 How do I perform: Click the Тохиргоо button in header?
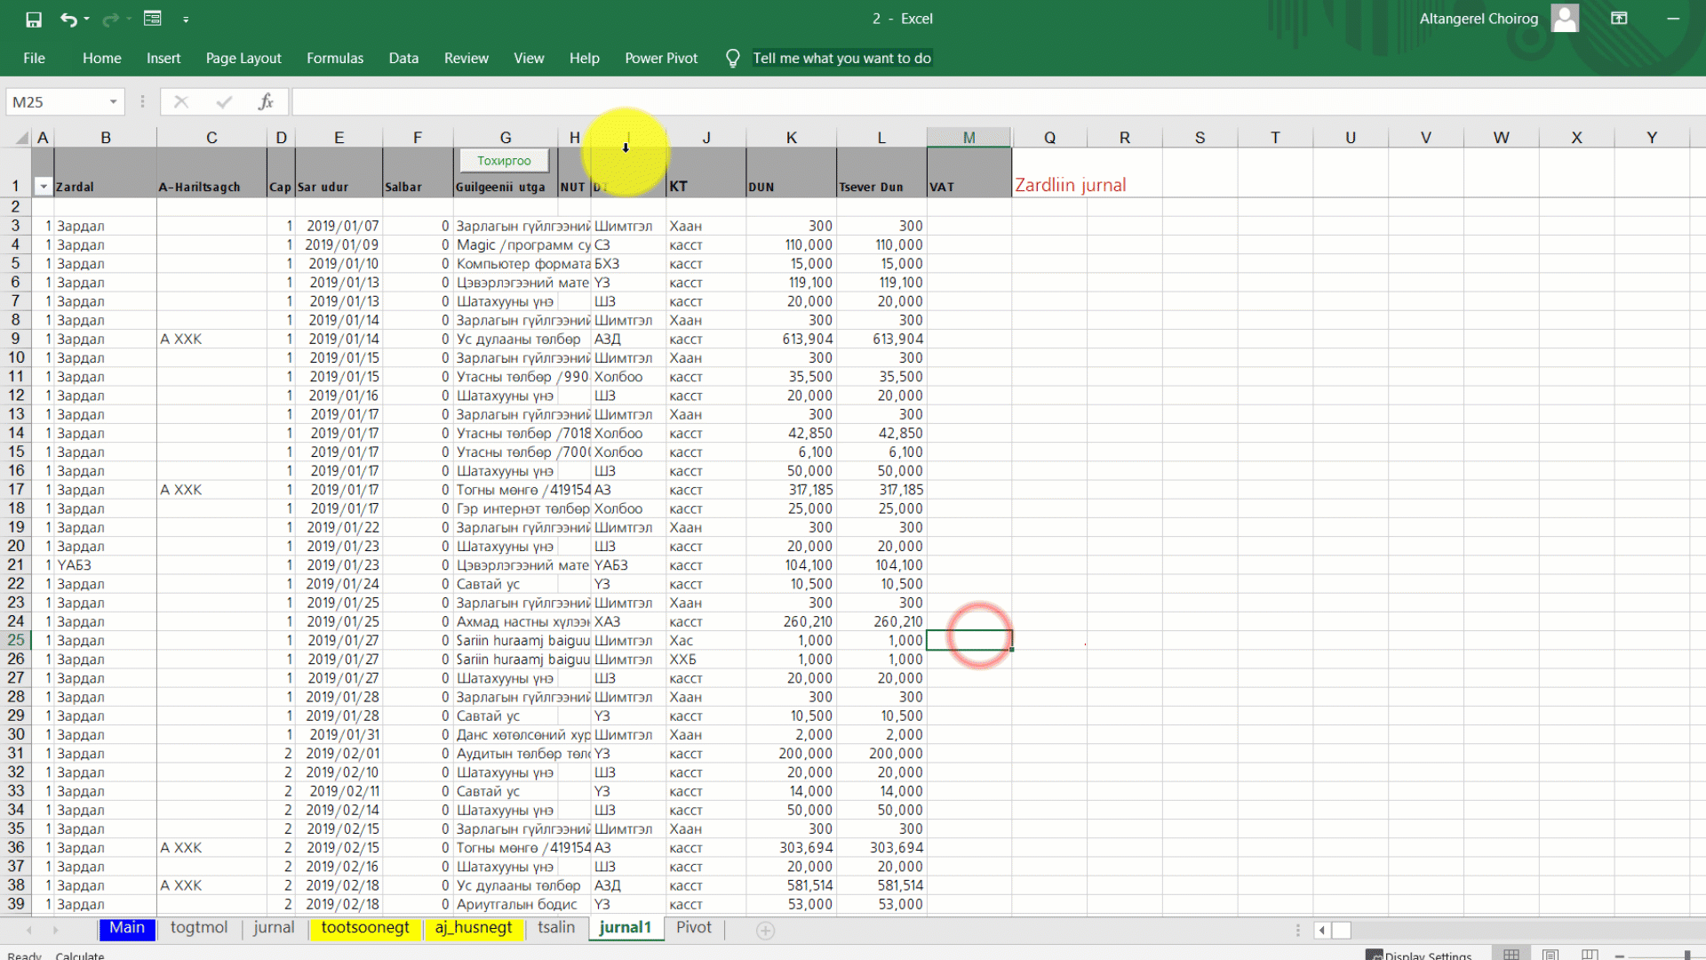pos(504,161)
